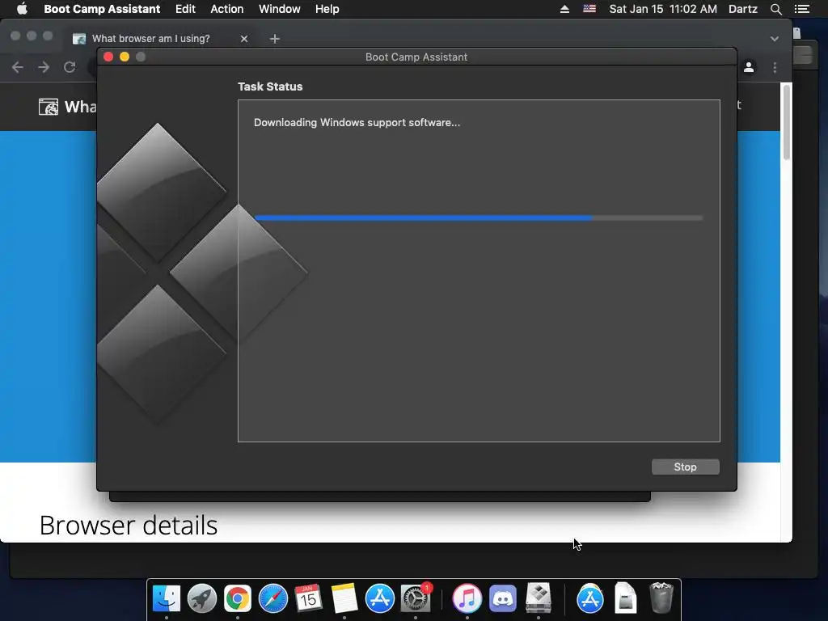Reload the page in Chrome
The width and height of the screenshot is (828, 621).
[x=70, y=67]
